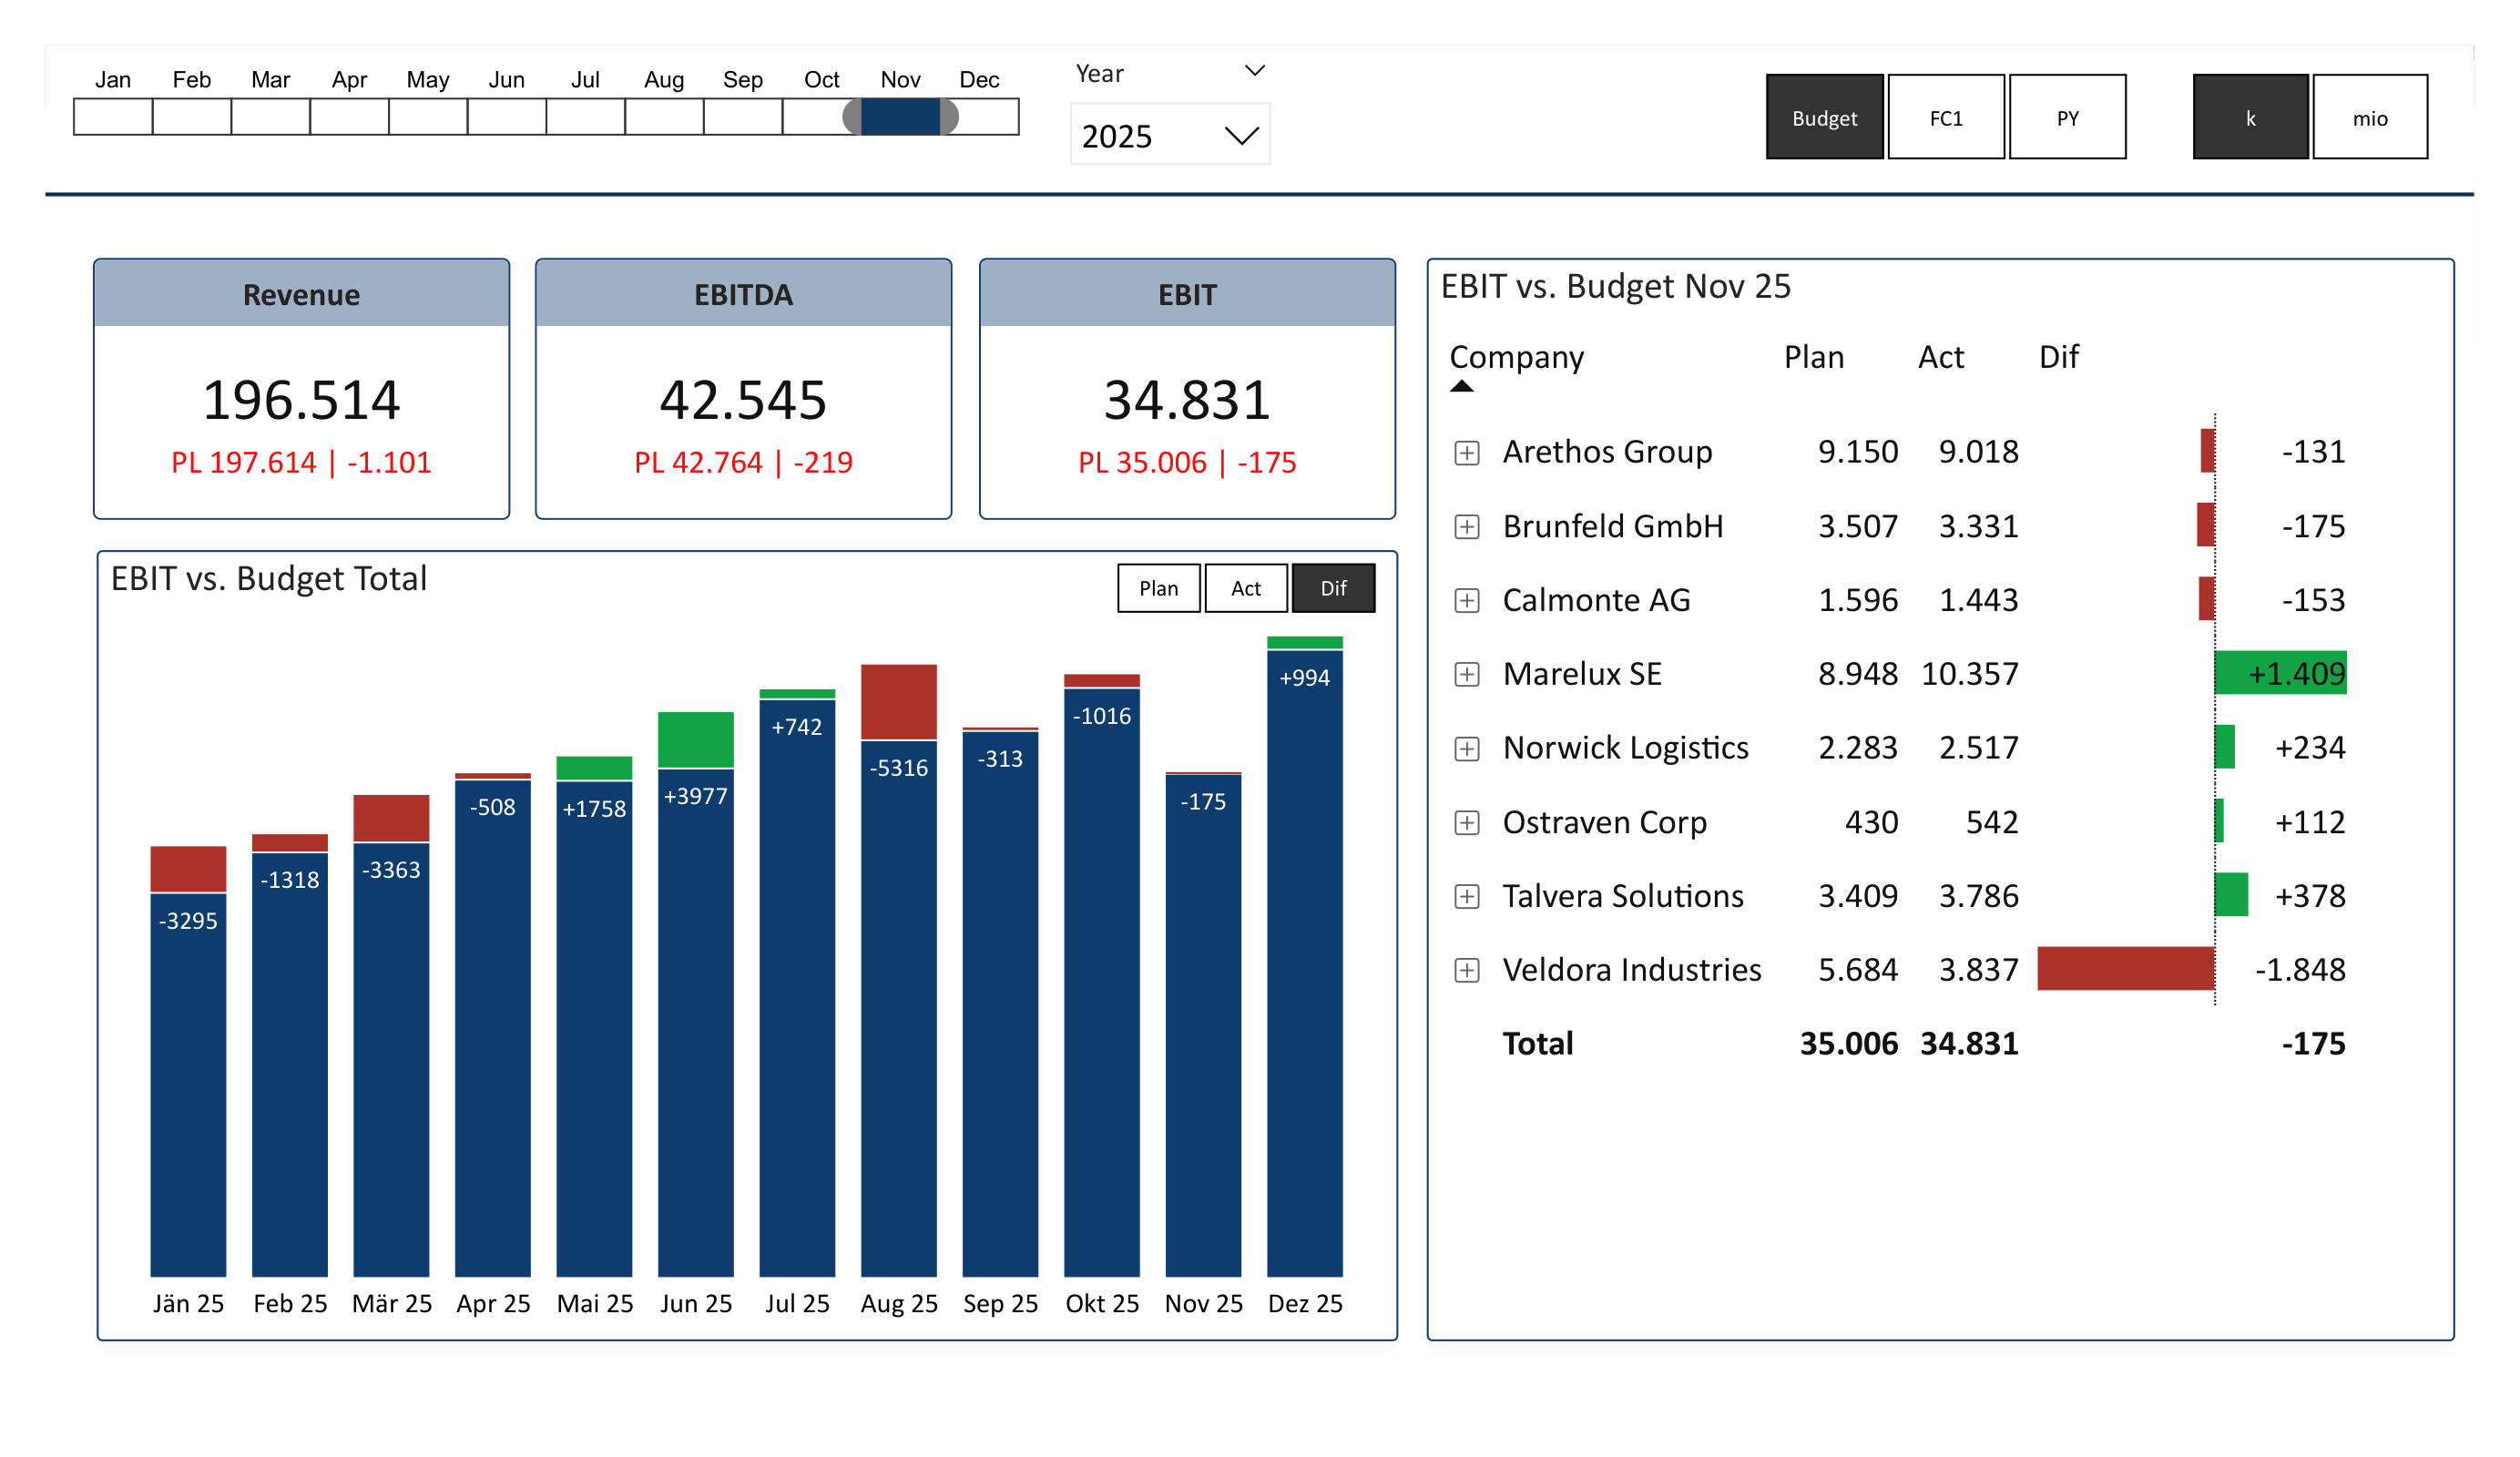
Task: Expand the Calmonte AG row
Action: 1466,600
